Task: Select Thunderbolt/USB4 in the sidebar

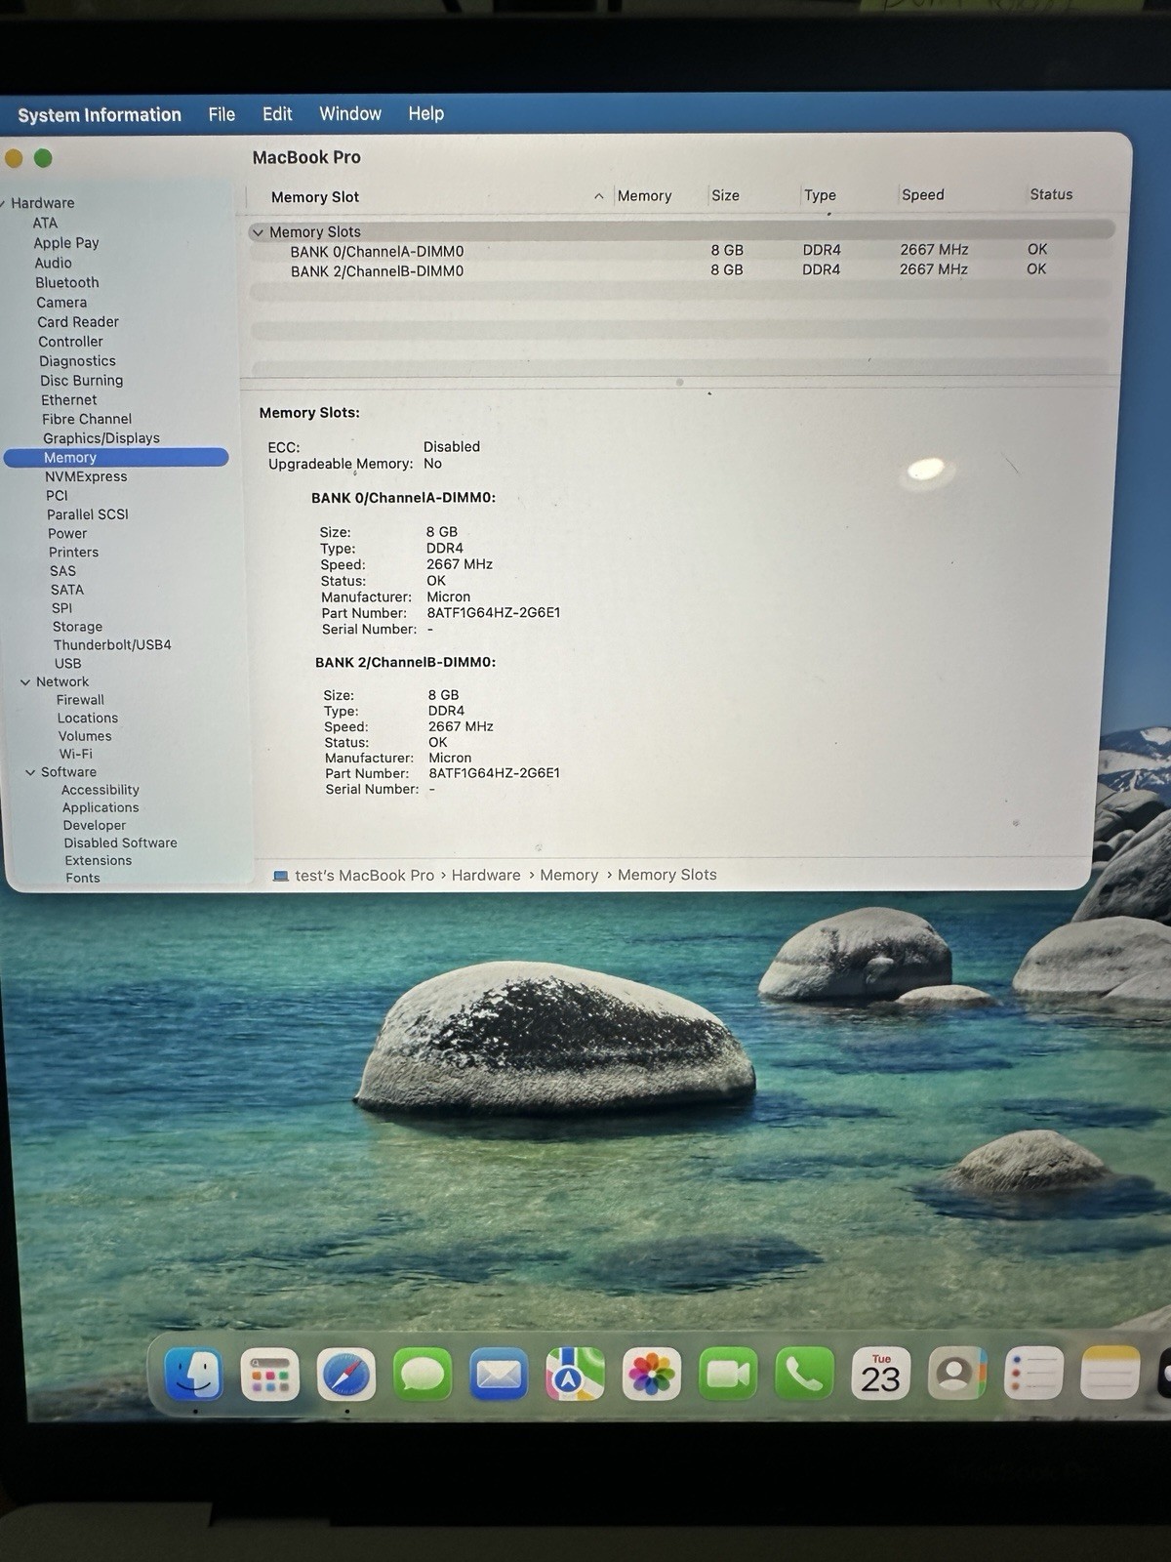Action: pyautogui.click(x=112, y=645)
